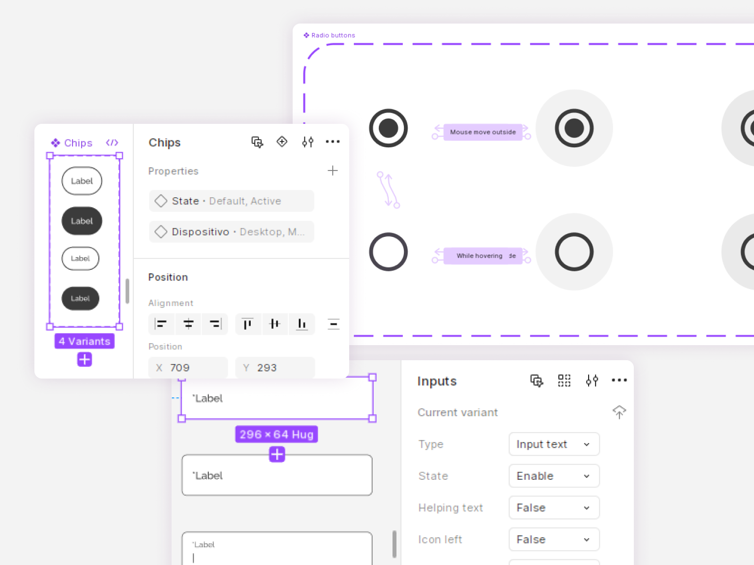Click the purple add variant button under 4 Variants
The height and width of the screenshot is (565, 754).
[85, 360]
